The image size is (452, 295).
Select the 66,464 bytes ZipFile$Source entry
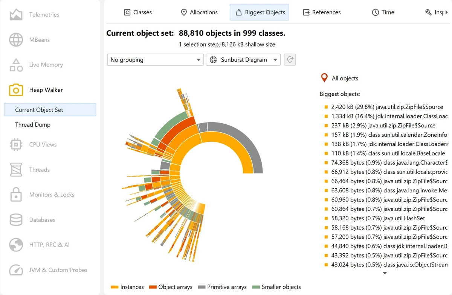pyautogui.click(x=386, y=181)
